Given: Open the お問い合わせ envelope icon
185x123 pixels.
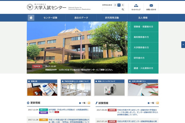Looking at the screenshot, I should click(x=151, y=7).
